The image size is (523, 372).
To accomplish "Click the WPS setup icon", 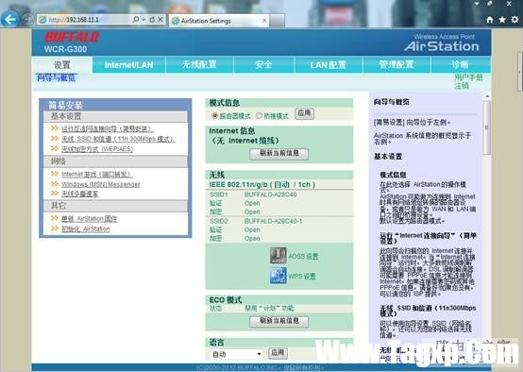I will [x=278, y=276].
